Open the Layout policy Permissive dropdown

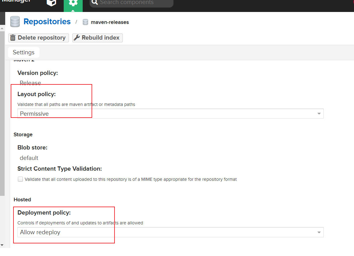pos(165,114)
